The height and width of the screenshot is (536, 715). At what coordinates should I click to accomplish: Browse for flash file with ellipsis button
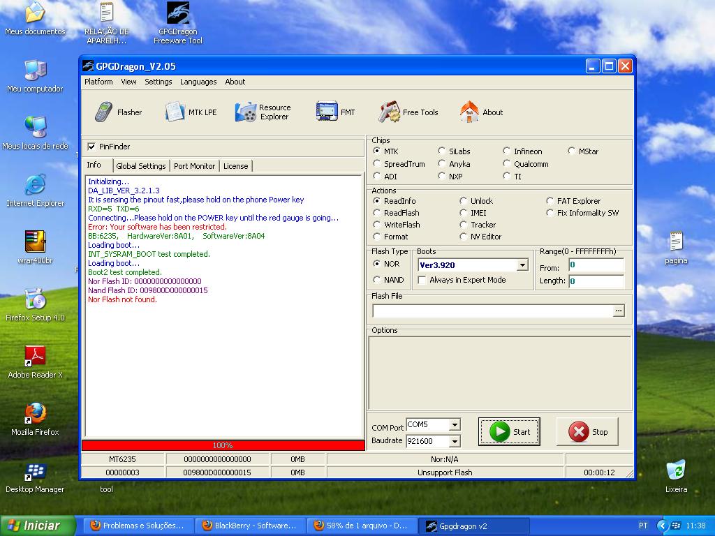pos(619,311)
